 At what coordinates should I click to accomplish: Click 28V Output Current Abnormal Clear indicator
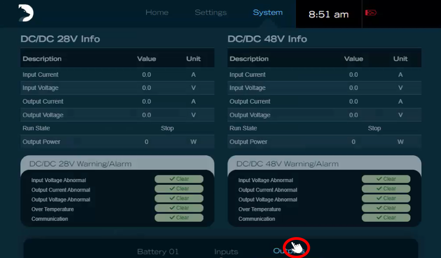179,189
